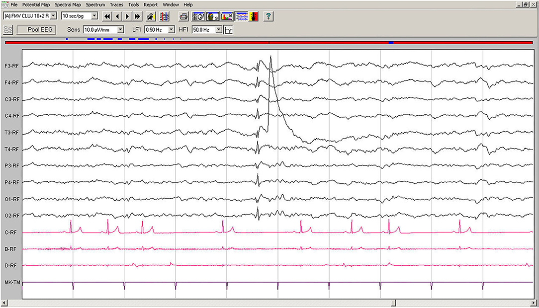Open the potential map view icon

pos(198,16)
